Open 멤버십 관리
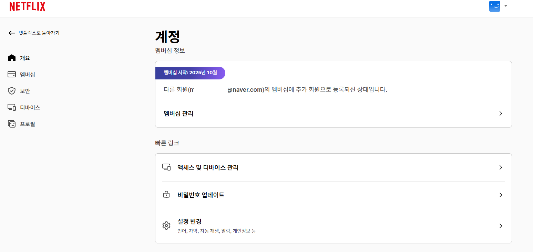The width and height of the screenshot is (533, 252). pyautogui.click(x=333, y=113)
